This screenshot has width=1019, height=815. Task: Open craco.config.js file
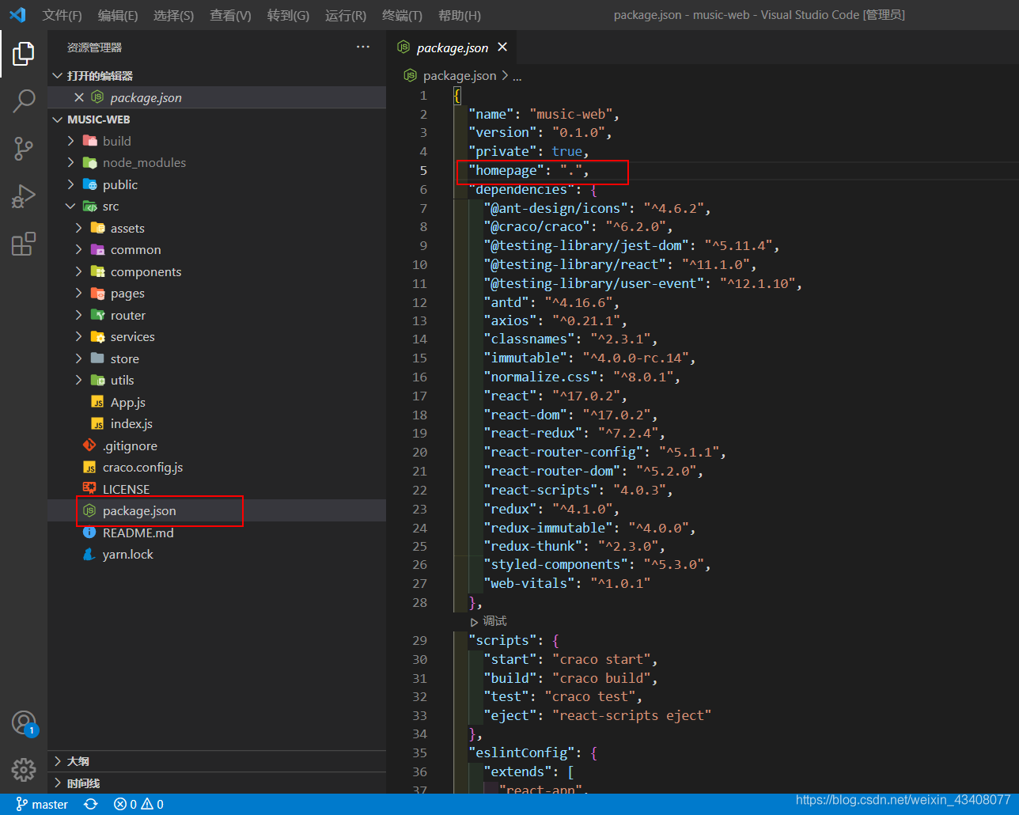217,467
